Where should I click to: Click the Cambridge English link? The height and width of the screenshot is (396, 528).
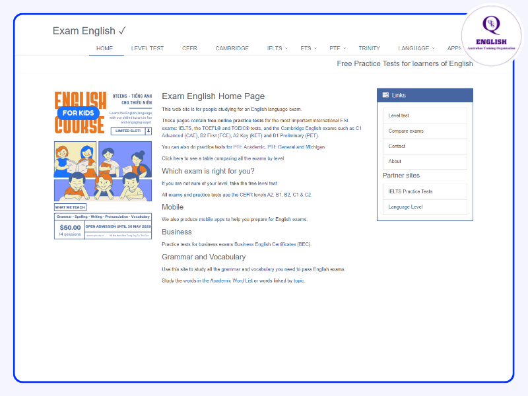point(301,128)
